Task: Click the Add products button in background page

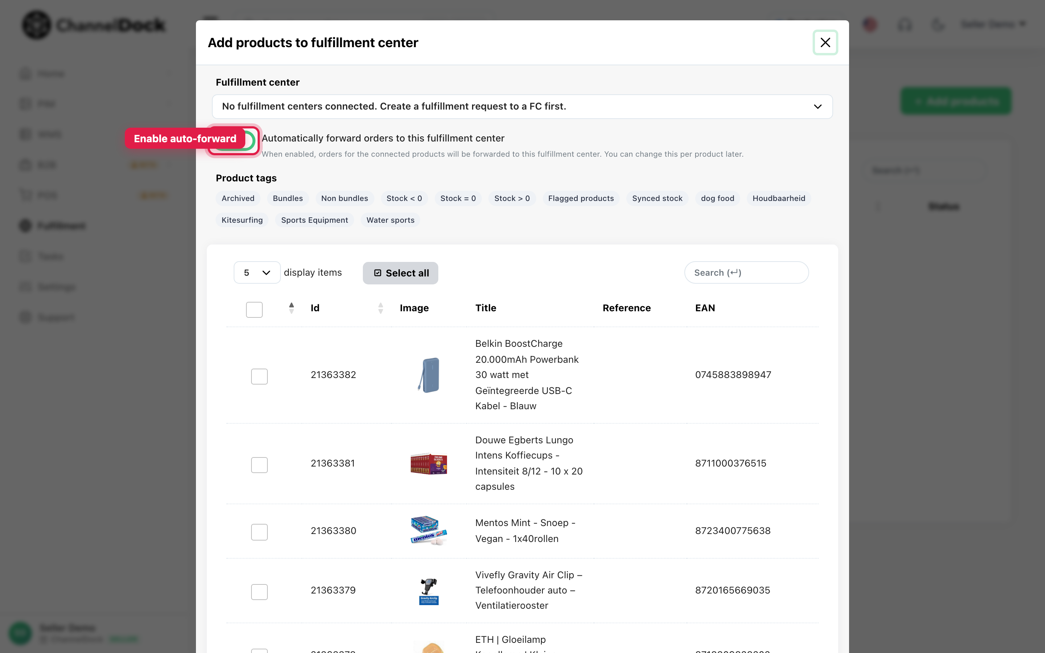Action: [x=956, y=102]
